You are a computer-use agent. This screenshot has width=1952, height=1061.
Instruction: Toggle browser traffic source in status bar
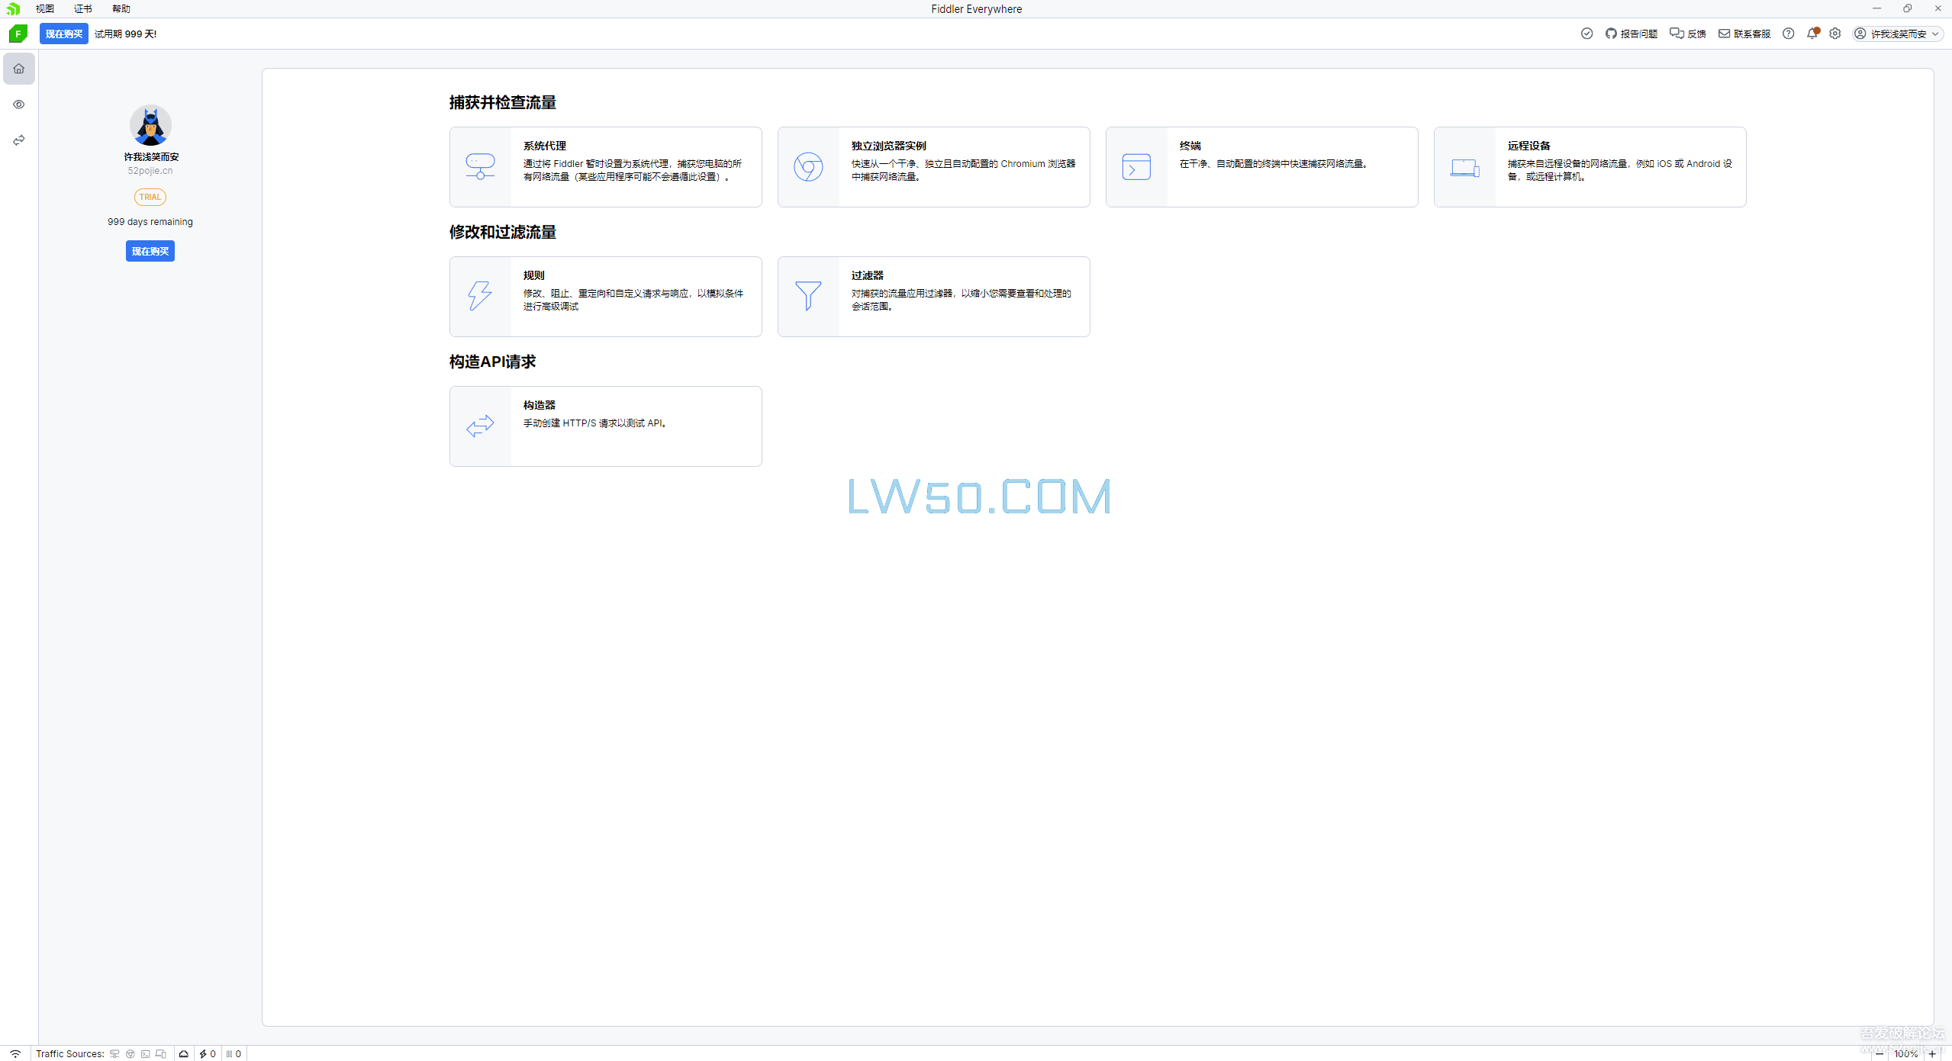(x=130, y=1053)
